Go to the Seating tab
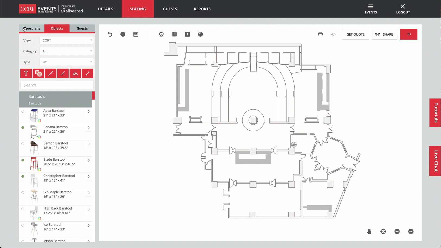The width and height of the screenshot is (441, 248). click(138, 9)
